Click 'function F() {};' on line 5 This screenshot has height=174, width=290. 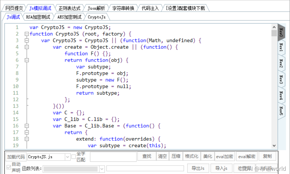[x=88, y=54]
